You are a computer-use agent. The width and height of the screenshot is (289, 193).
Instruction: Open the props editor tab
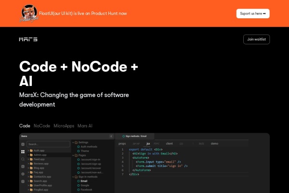[x=122, y=143]
